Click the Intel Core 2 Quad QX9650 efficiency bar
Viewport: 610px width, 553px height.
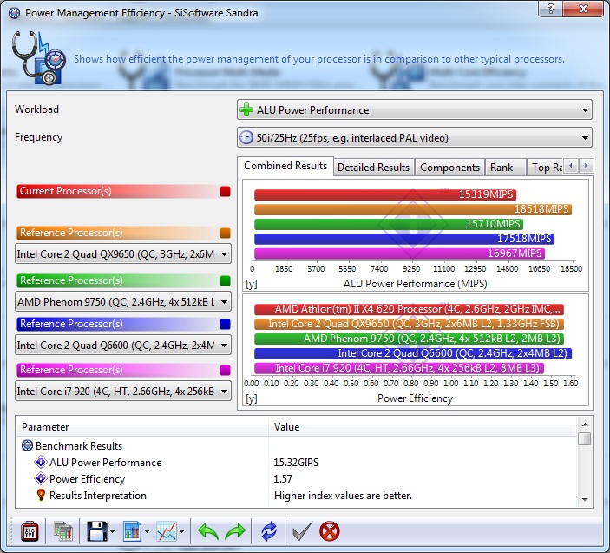pos(409,324)
